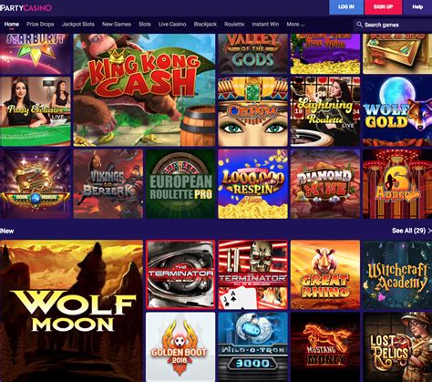This screenshot has height=382, width=432.
Task: Open the Witchcraft Academy game
Action: (x=397, y=275)
